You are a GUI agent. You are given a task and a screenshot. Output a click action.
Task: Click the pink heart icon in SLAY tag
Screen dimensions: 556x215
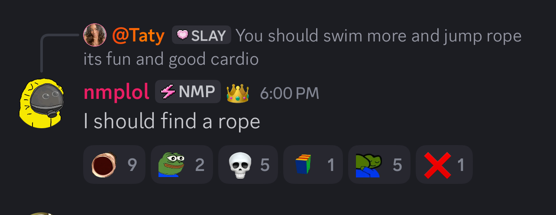pyautogui.click(x=182, y=35)
